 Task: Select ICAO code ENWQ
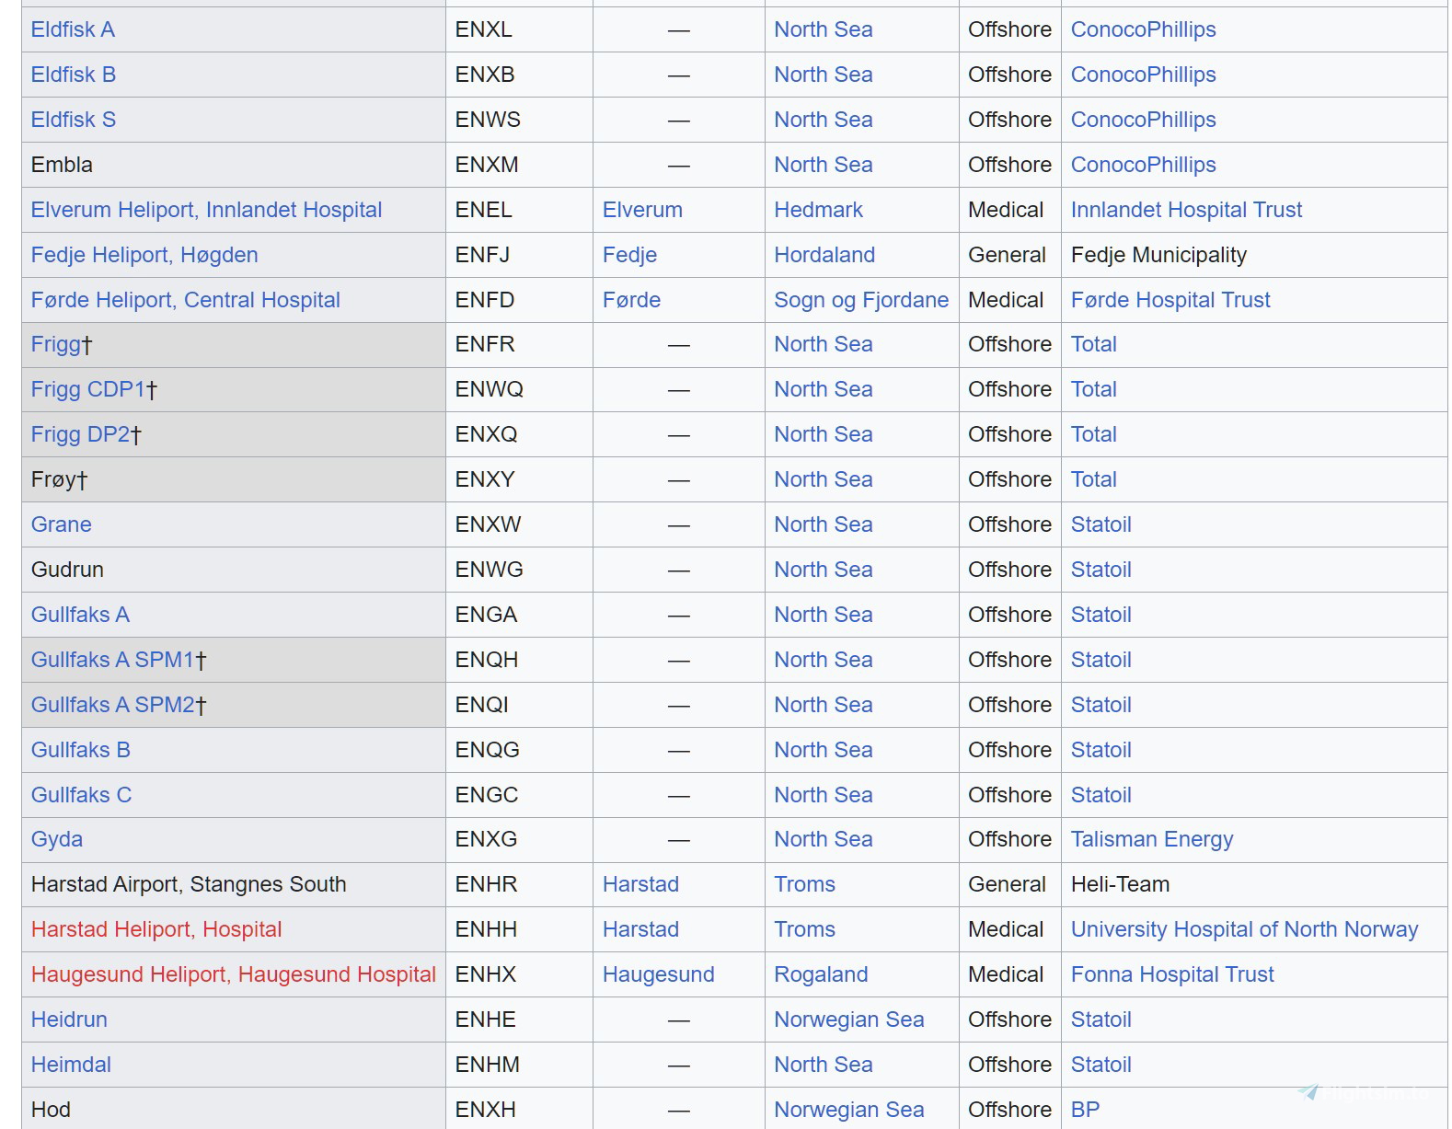489,389
